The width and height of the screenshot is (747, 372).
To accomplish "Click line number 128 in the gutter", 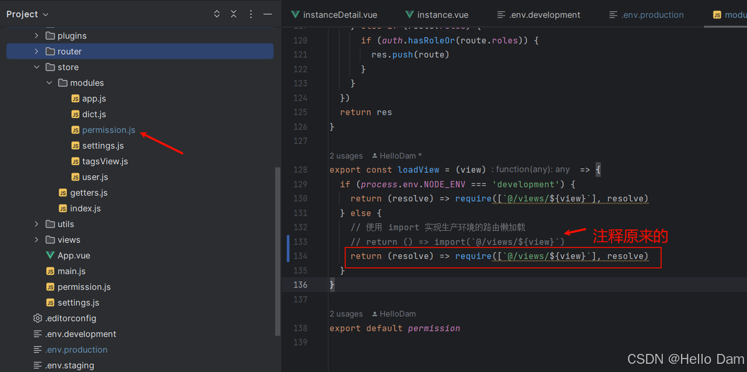I will [300, 170].
